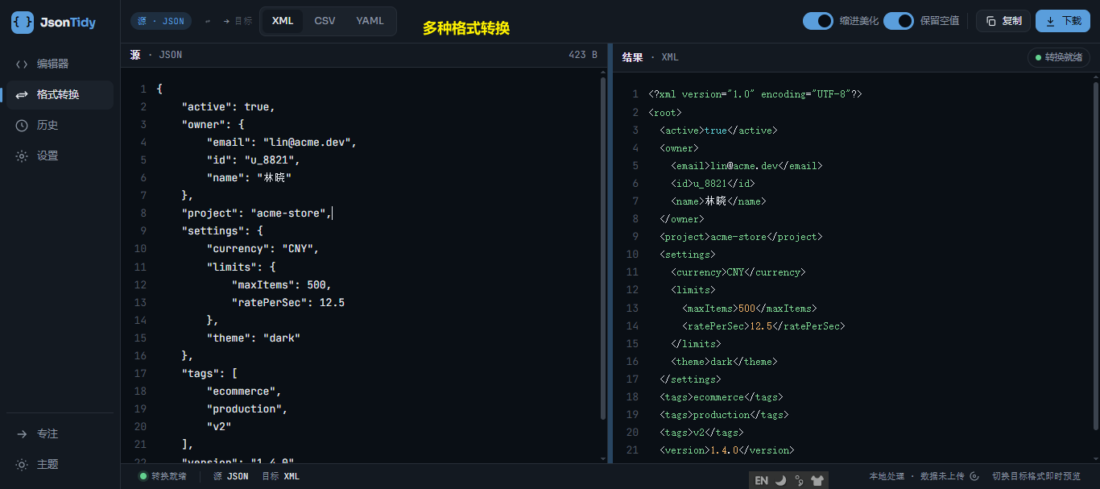Click the spiral icon after 数据未上传
The height and width of the screenshot is (489, 1100).
(x=974, y=476)
